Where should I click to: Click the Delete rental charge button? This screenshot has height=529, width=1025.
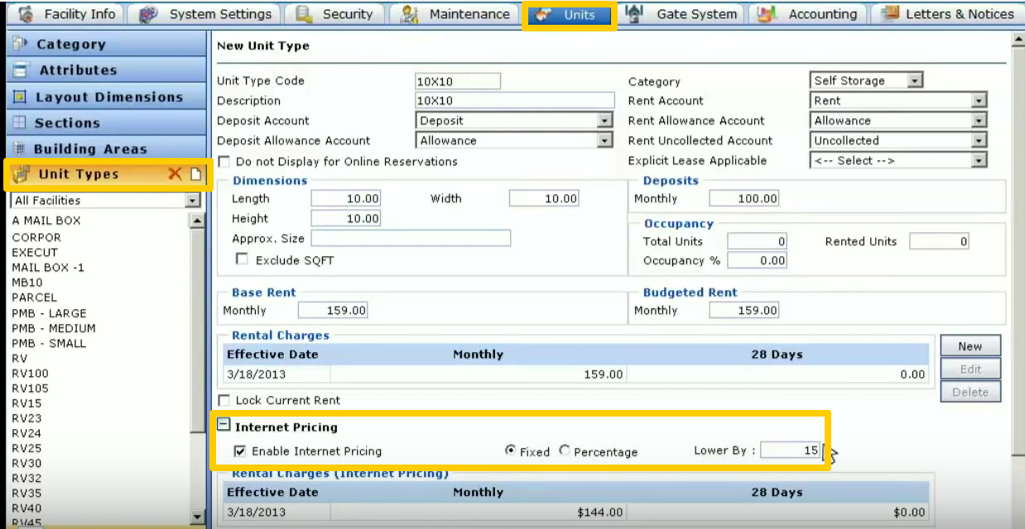tap(970, 392)
